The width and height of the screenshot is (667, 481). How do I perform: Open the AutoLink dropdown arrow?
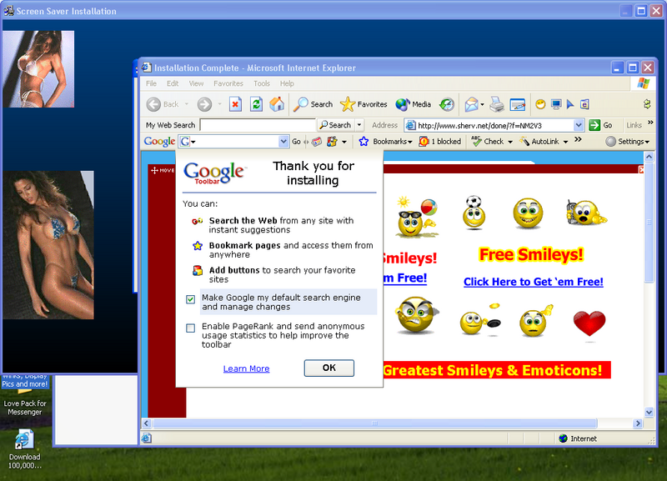565,142
